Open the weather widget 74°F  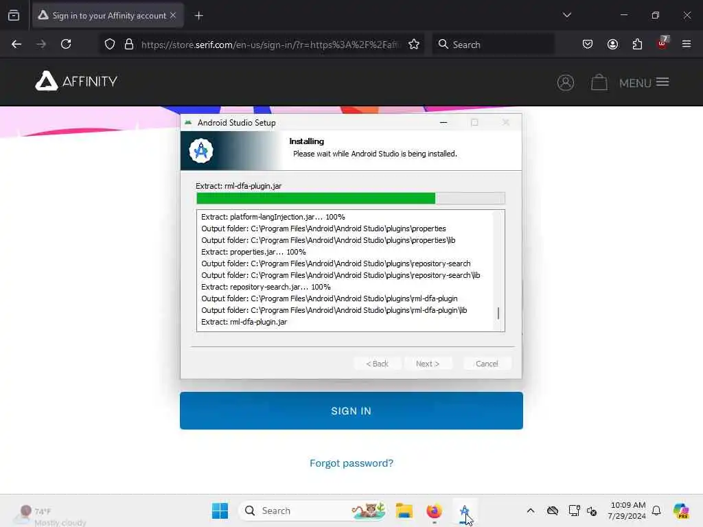coord(49,516)
